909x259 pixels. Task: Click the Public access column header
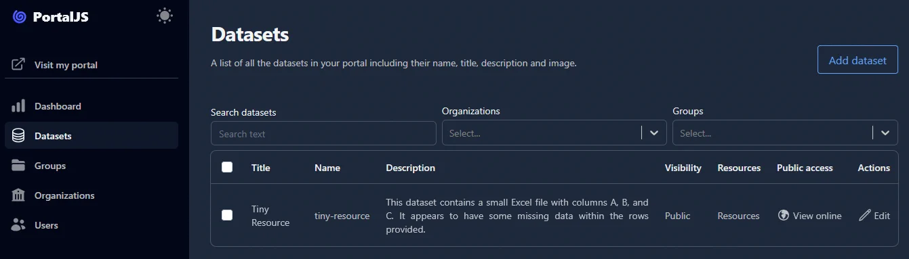805,168
